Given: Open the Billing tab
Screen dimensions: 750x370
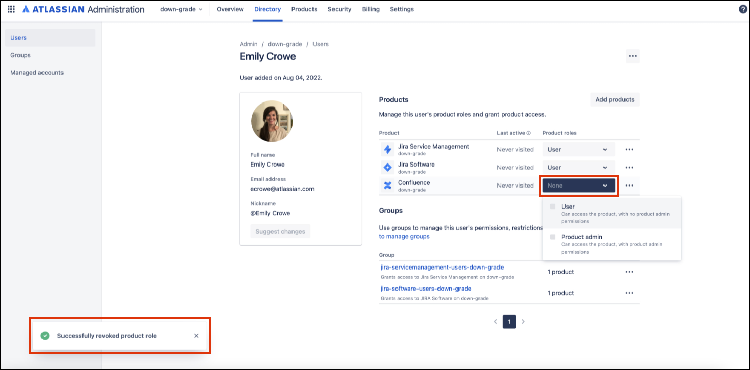Looking at the screenshot, I should (x=371, y=9).
